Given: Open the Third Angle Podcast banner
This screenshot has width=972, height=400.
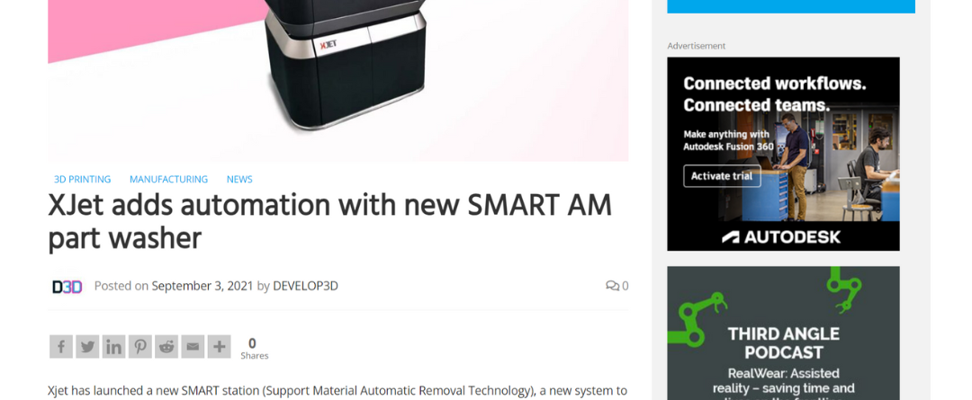Looking at the screenshot, I should [x=784, y=333].
